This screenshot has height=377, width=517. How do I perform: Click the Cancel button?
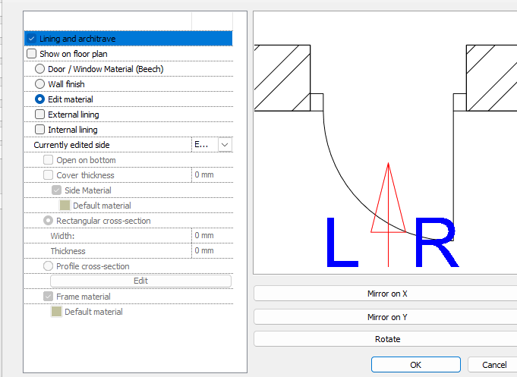493,365
